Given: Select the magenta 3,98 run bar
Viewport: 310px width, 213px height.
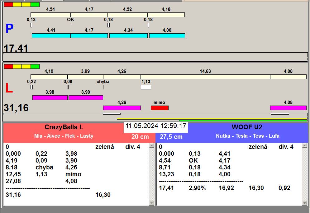Looking at the screenshot, I should [x=50, y=97].
